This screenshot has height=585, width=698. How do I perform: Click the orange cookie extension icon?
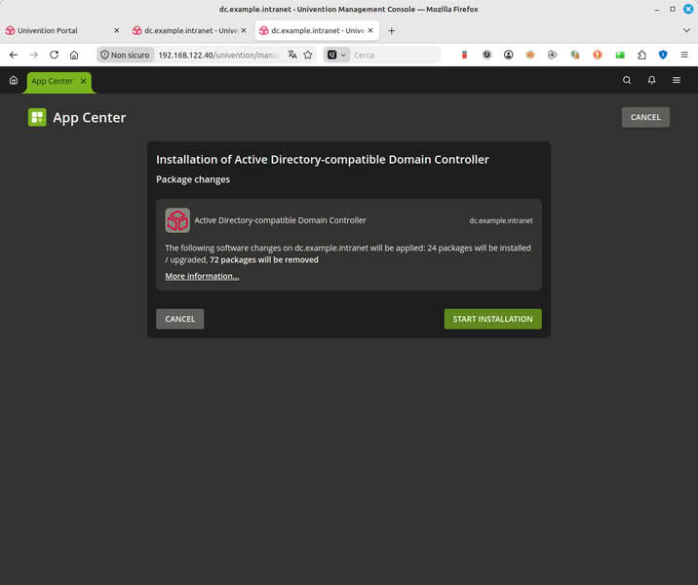pyautogui.click(x=530, y=55)
